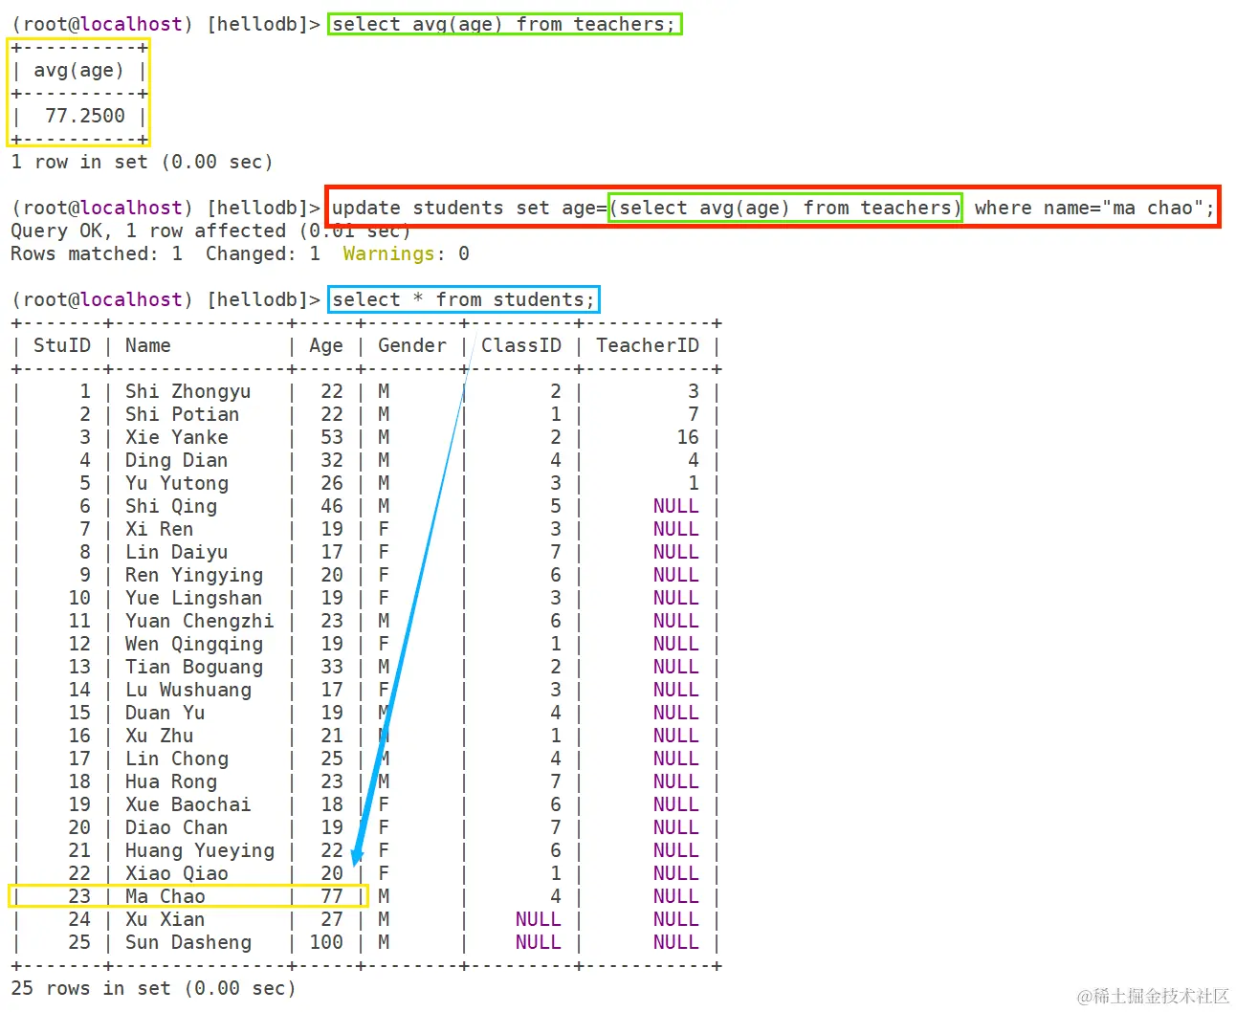
Task: Click the name Ma Chao
Action: [x=165, y=896]
